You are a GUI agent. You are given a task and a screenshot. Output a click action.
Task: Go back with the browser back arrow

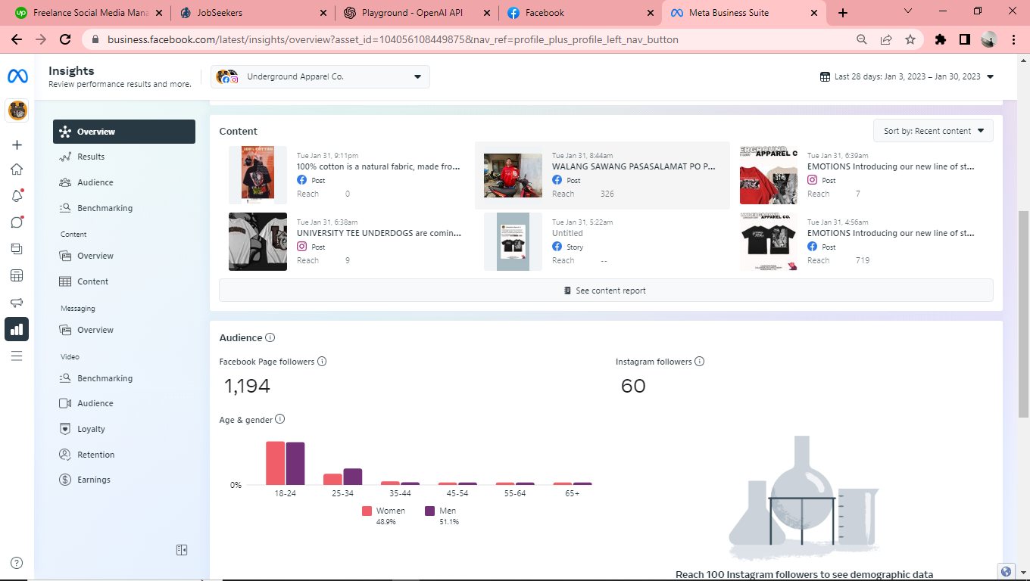coord(17,39)
